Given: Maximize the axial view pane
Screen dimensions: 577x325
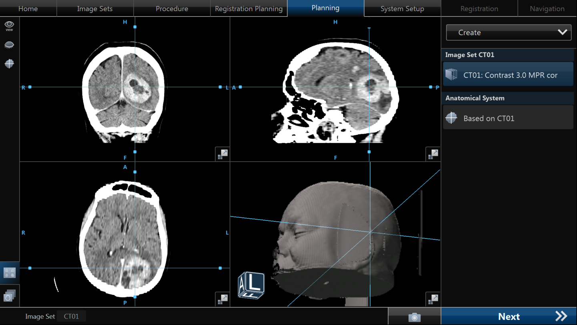Looking at the screenshot, I should [222, 299].
